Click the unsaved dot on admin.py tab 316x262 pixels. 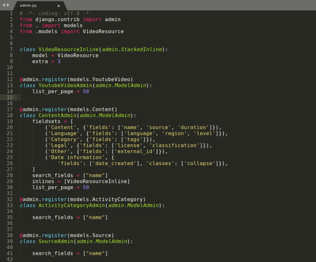[59, 6]
